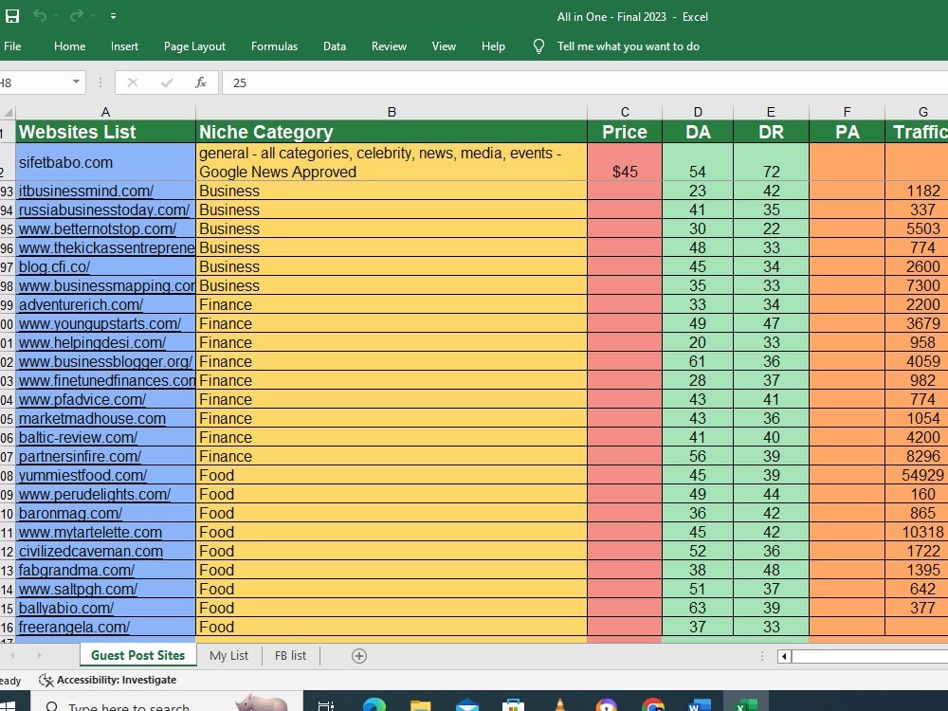This screenshot has height=711, width=948.
Task: Open File Explorer from the taskbar
Action: (x=420, y=705)
